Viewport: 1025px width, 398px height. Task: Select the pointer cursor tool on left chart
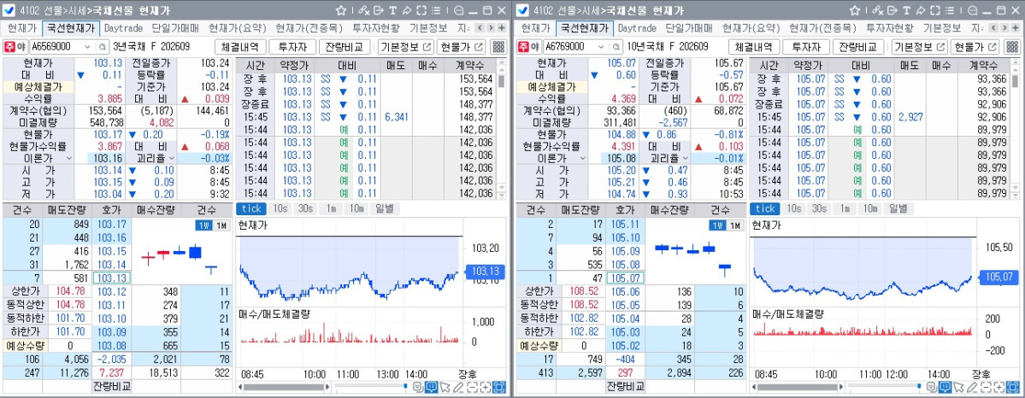coord(445,388)
